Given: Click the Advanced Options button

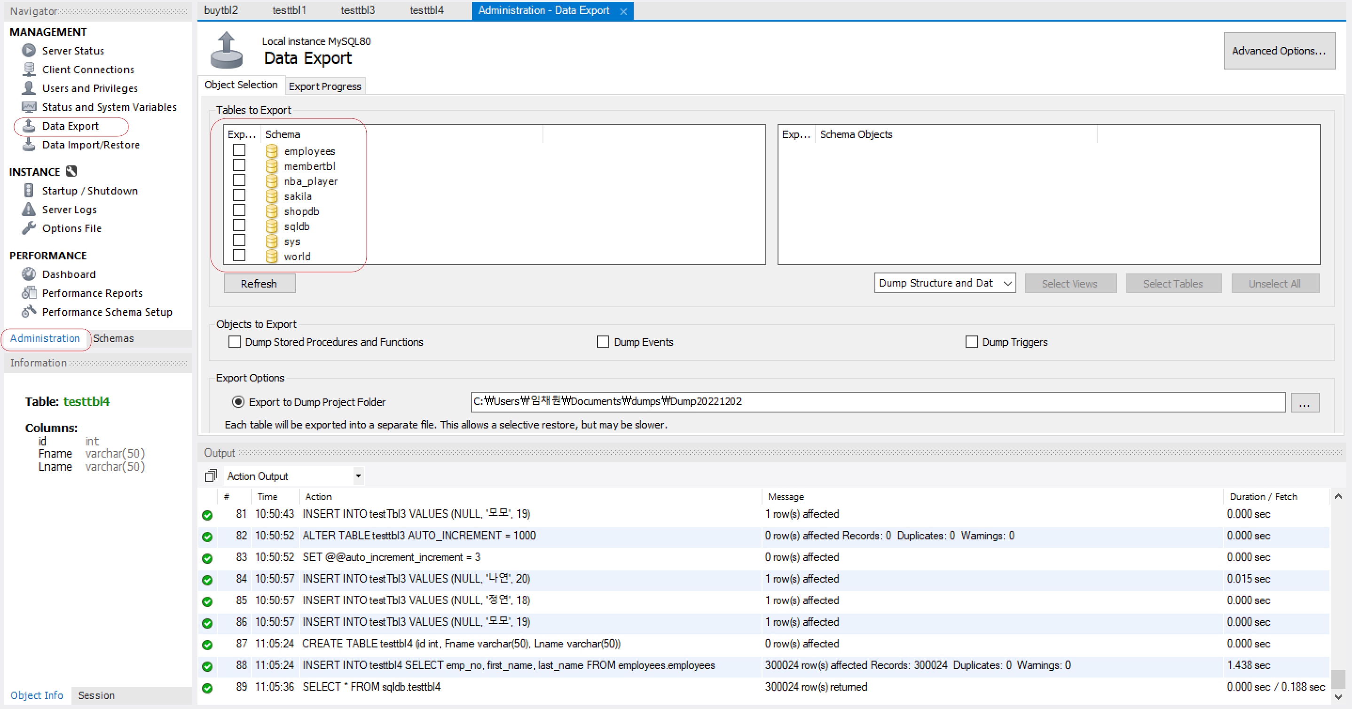Looking at the screenshot, I should coord(1279,51).
